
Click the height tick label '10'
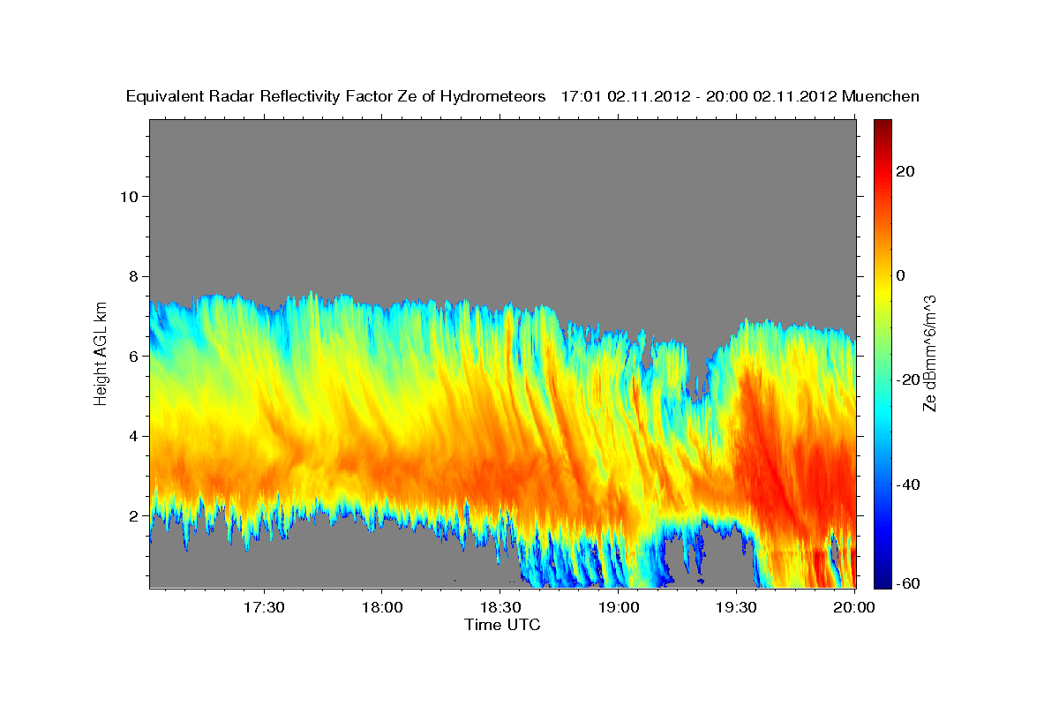point(129,196)
